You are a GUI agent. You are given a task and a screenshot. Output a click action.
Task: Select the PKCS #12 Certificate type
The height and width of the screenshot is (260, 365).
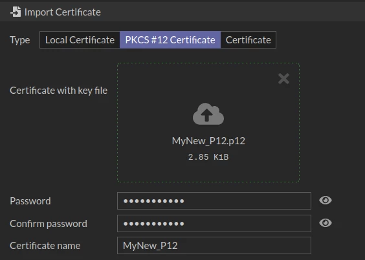tap(170, 39)
